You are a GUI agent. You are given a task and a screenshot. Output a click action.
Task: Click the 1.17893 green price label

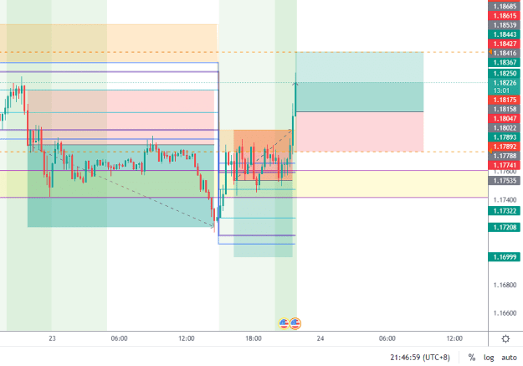click(505, 137)
